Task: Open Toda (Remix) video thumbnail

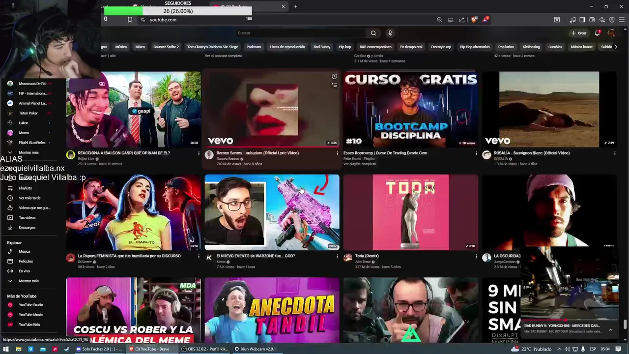Action: point(410,212)
